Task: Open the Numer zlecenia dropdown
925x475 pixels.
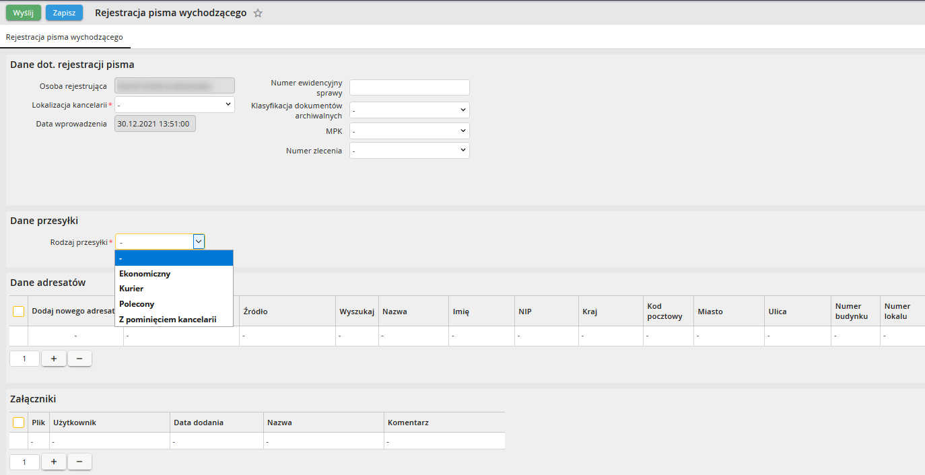Action: pos(409,150)
